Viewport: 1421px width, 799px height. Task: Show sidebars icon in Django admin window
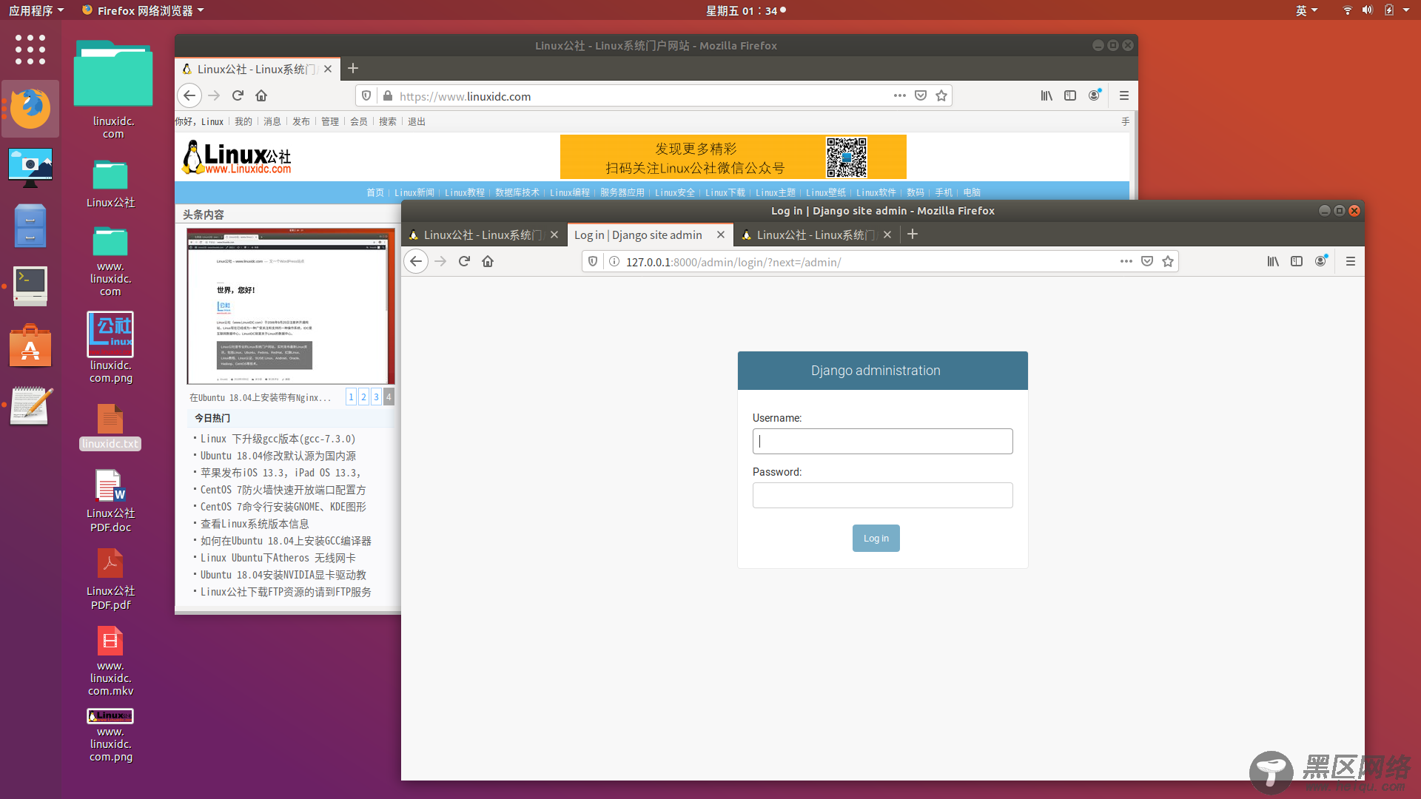(1297, 261)
